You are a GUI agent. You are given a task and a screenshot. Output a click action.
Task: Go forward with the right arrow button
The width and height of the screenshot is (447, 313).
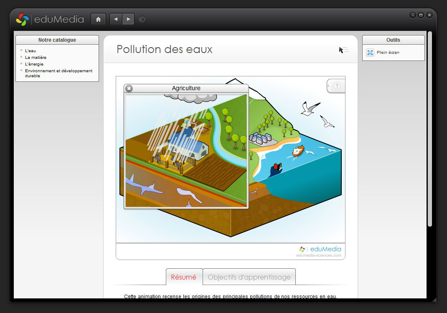[128, 19]
